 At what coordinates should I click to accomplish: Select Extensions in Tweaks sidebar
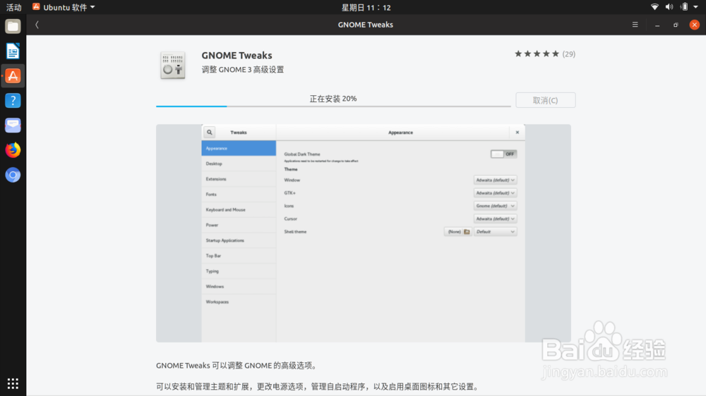(239, 179)
